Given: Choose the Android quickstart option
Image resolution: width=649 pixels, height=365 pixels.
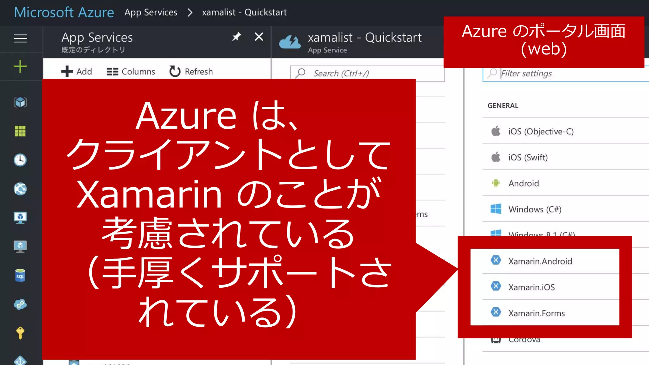Looking at the screenshot, I should click(x=524, y=183).
